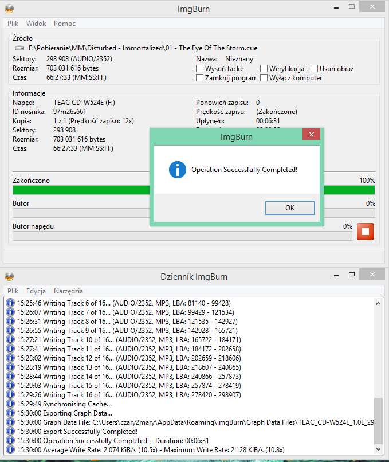389x462 pixels.
Task: Click info icon for Writing Track 13 entry
Action: (10, 367)
